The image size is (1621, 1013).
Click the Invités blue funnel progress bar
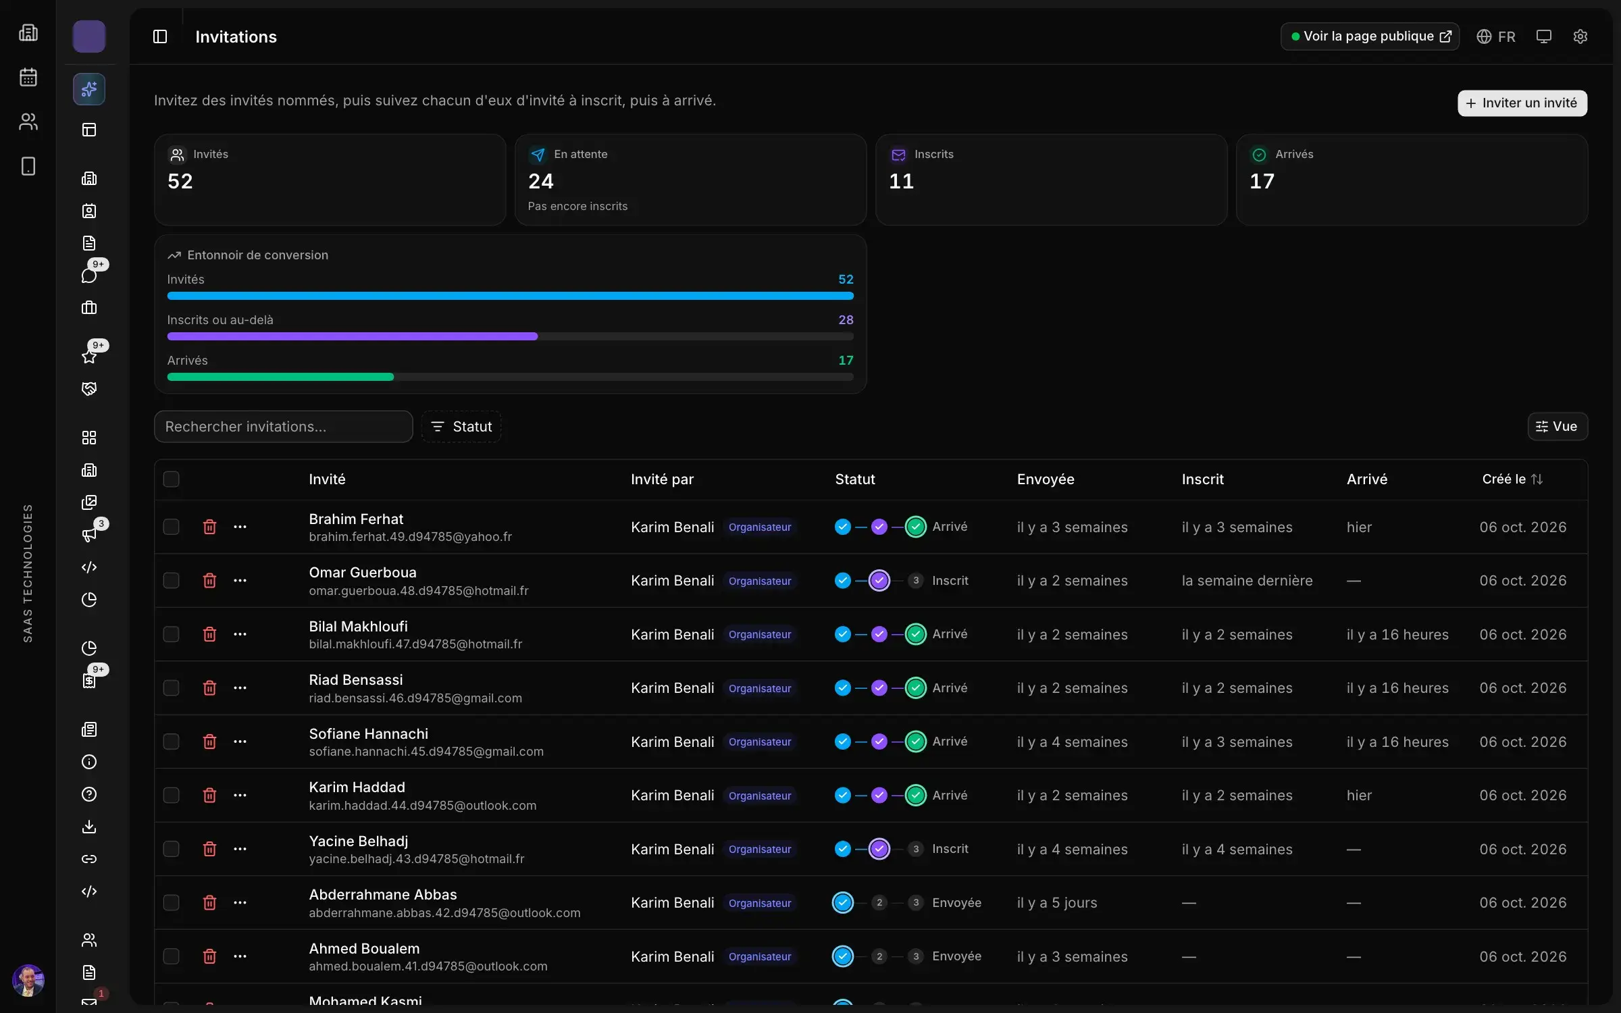[x=510, y=296]
